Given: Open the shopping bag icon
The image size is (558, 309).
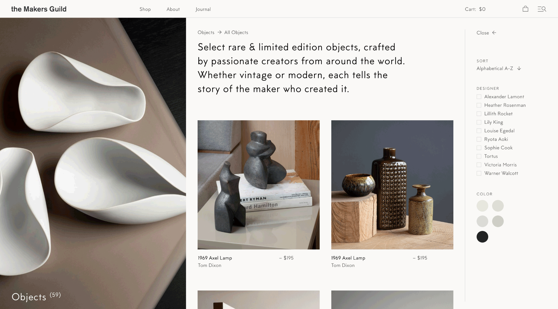Looking at the screenshot, I should click(525, 9).
